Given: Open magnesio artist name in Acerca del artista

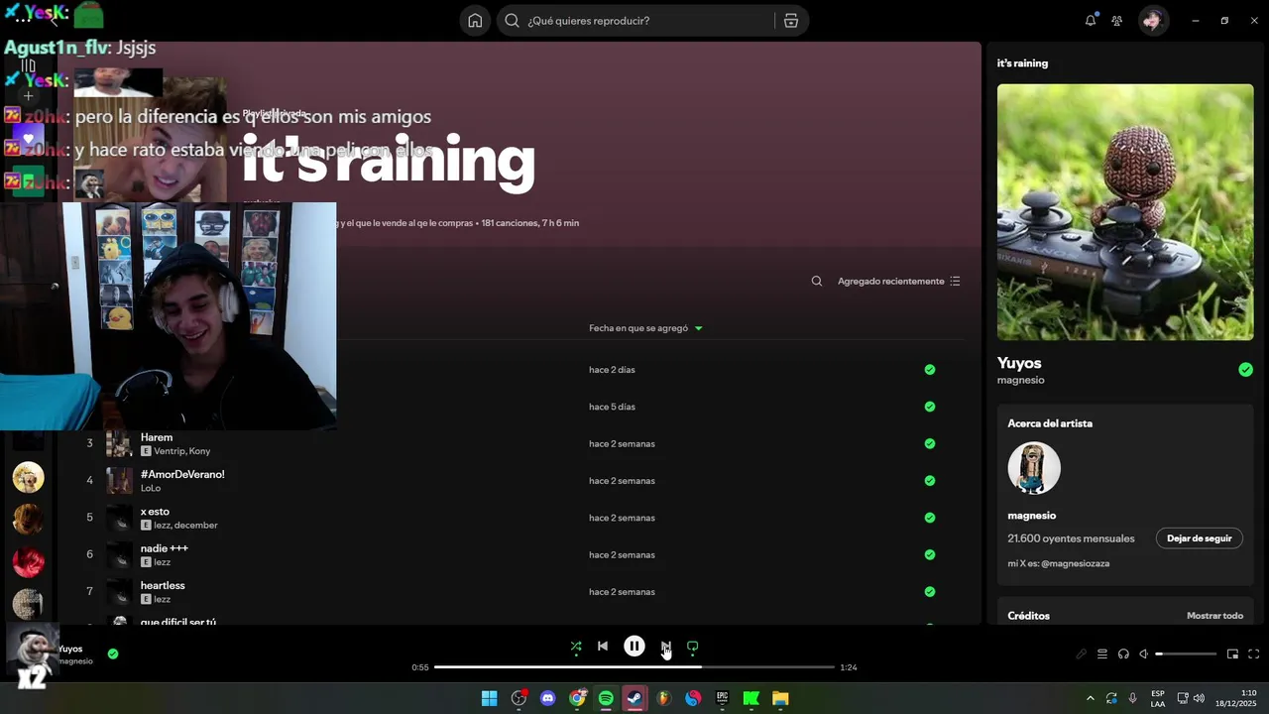Looking at the screenshot, I should pos(1031,516).
